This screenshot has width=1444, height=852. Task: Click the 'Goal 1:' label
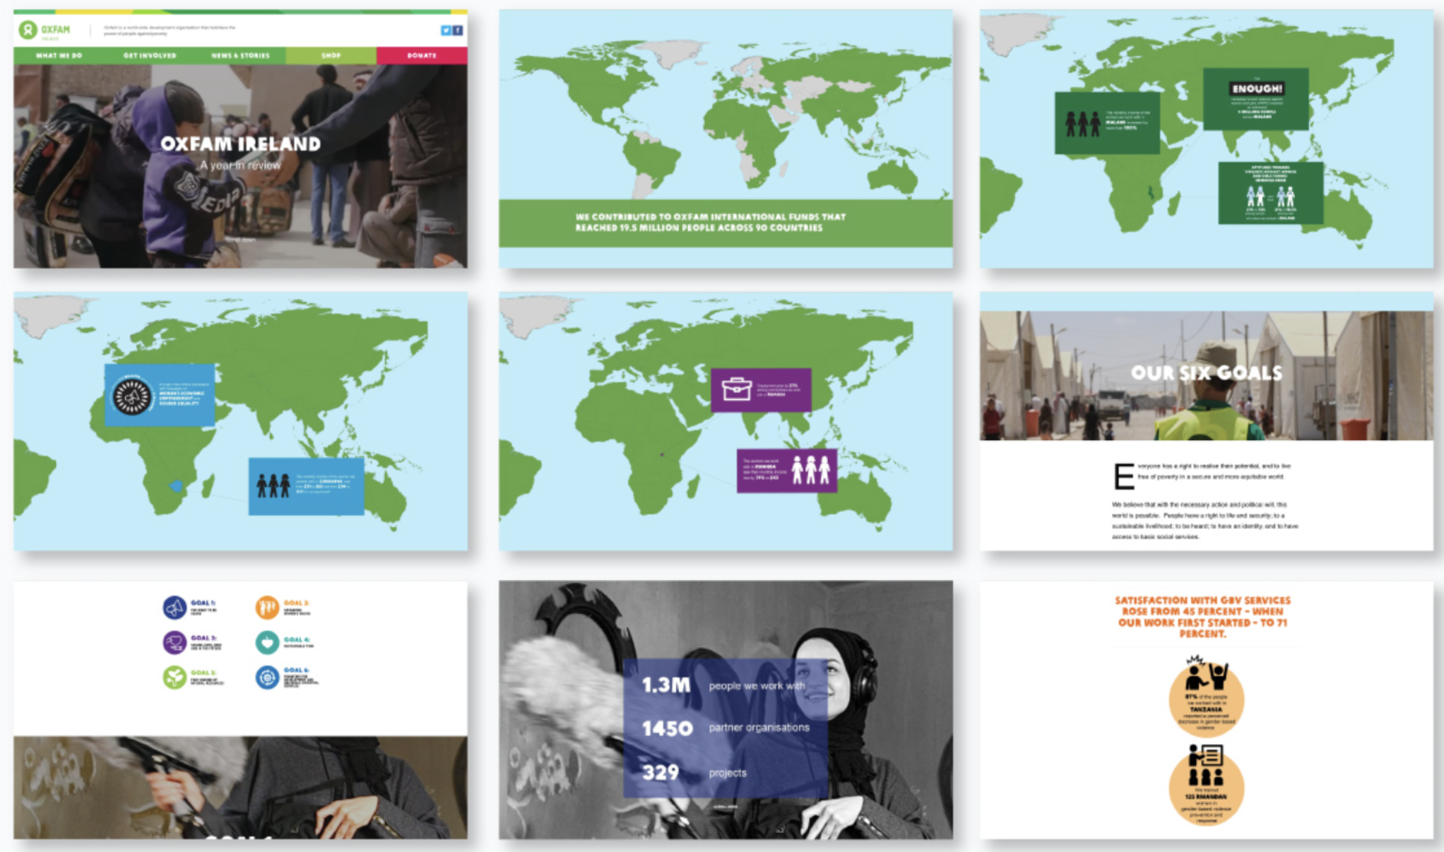(x=203, y=603)
